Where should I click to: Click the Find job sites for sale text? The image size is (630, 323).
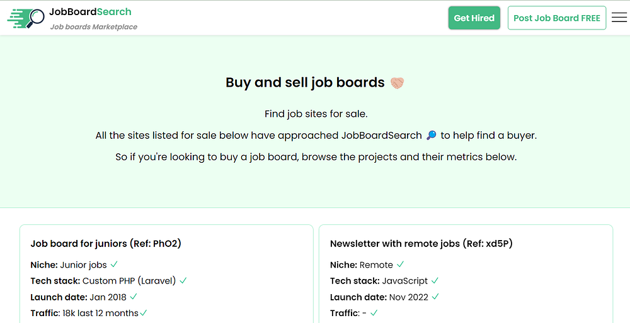[x=316, y=114]
